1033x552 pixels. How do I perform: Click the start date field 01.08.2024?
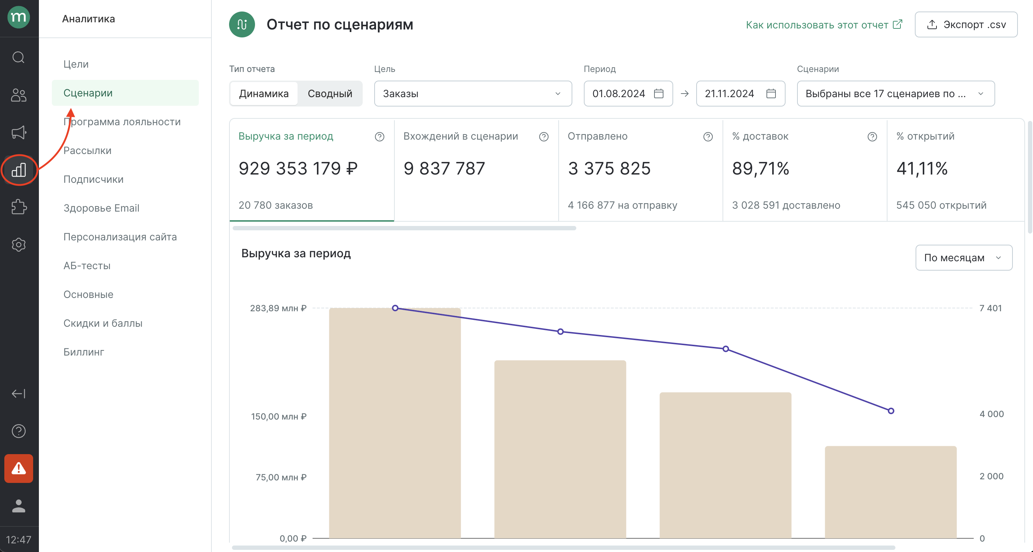[x=628, y=93]
